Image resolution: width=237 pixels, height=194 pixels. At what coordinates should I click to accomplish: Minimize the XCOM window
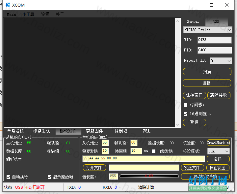point(197,5)
